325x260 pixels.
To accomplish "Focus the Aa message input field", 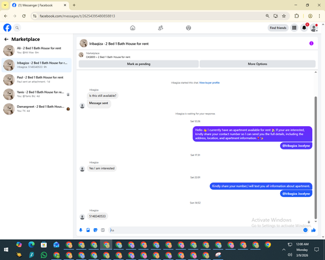I will pyautogui.click(x=206, y=230).
